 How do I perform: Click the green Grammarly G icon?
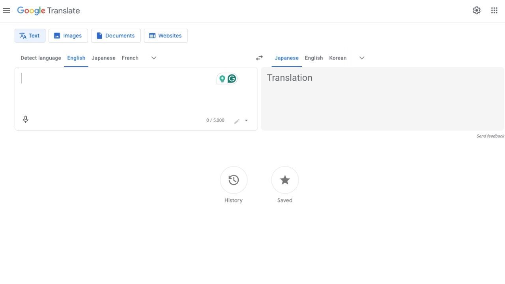coord(232,79)
